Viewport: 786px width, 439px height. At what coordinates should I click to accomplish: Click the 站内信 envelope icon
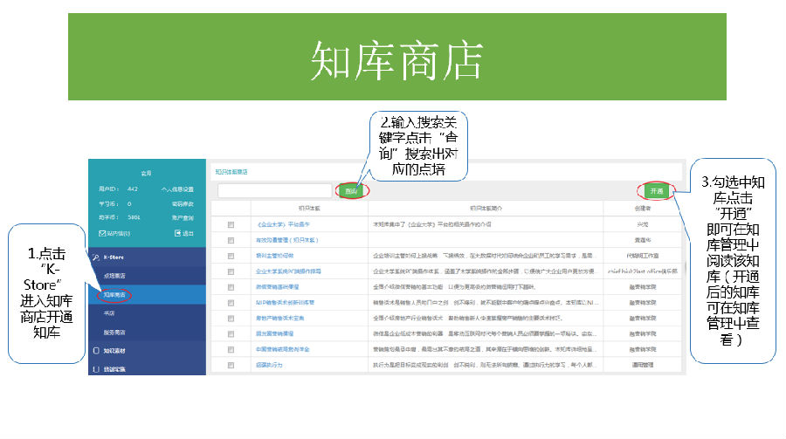[x=102, y=233]
